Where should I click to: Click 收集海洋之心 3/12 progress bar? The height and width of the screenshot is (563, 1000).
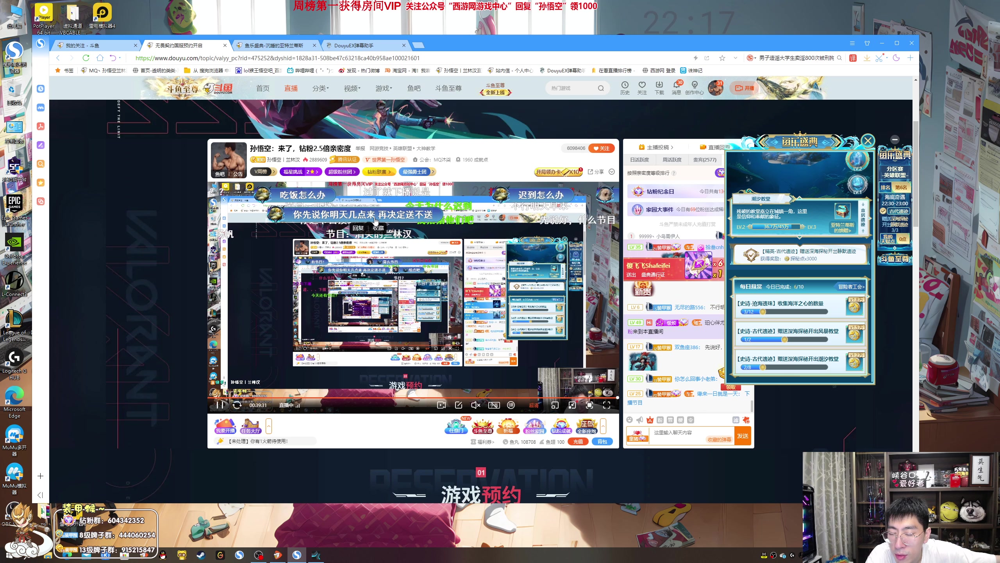[x=784, y=312]
